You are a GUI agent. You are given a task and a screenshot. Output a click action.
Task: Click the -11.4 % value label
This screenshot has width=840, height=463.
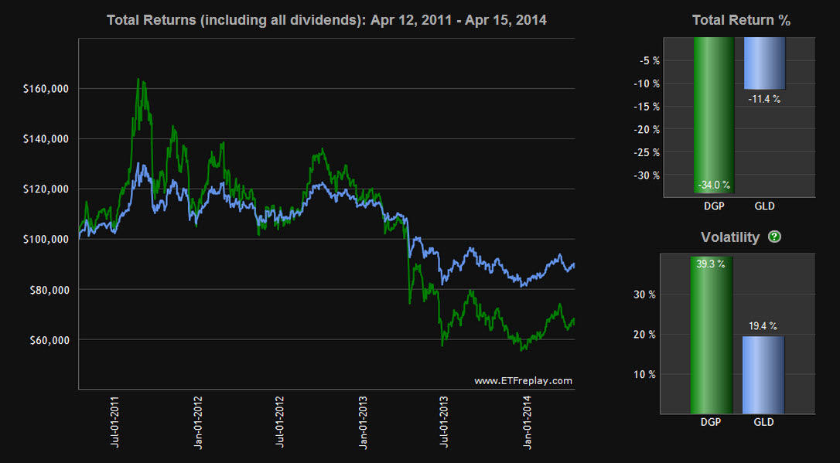[x=764, y=99]
